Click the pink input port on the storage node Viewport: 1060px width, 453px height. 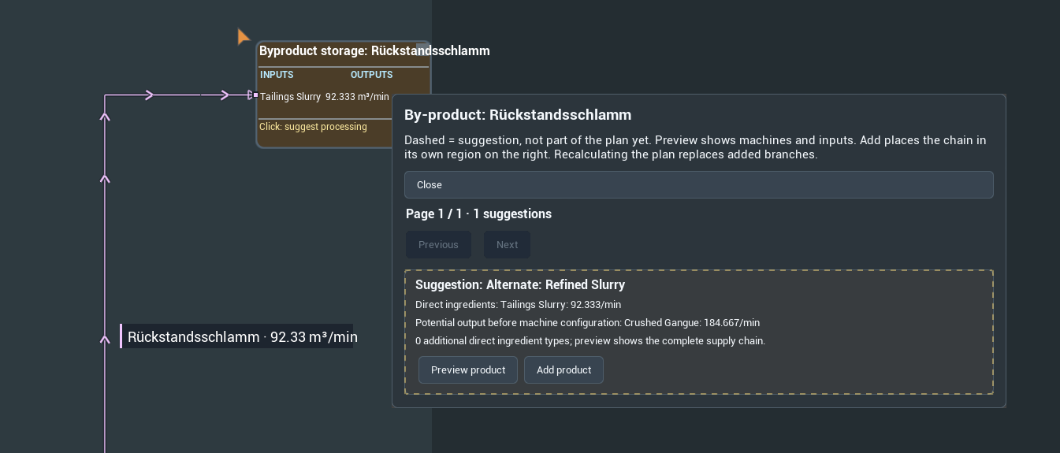click(x=255, y=95)
